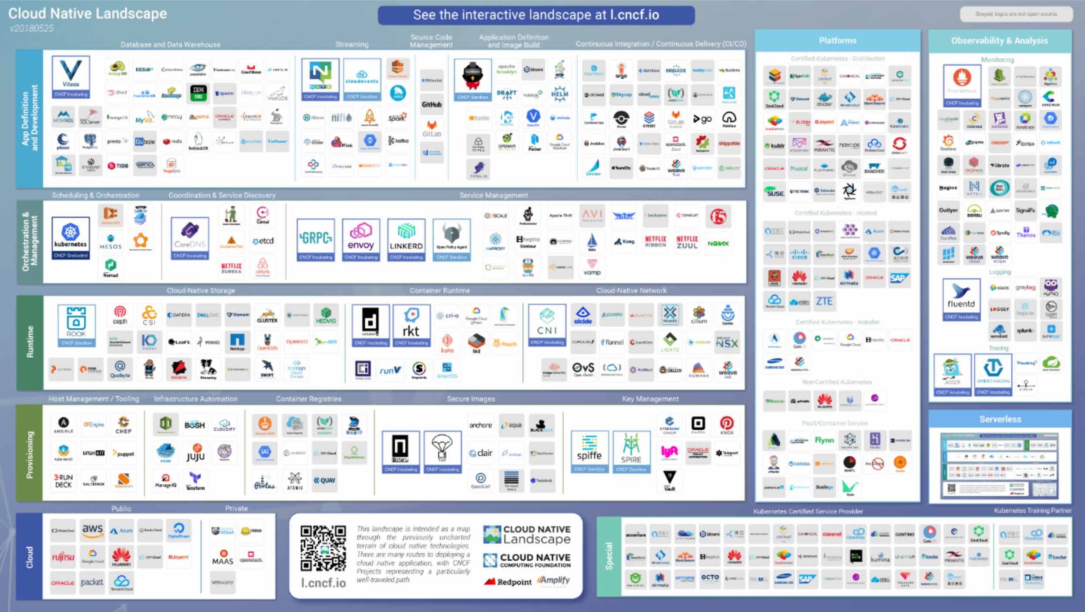Select the Netflix Zuul logo
The image size is (1085, 612).
coord(687,242)
